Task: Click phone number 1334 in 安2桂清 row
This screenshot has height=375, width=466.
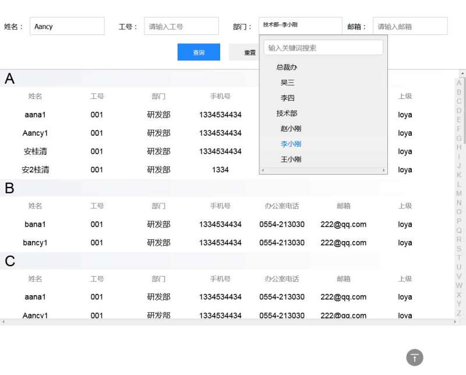Action: pyautogui.click(x=220, y=169)
